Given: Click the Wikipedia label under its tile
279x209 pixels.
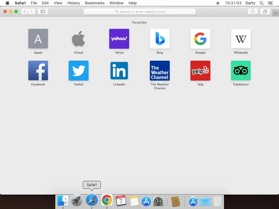Looking at the screenshot, I should (241, 53).
